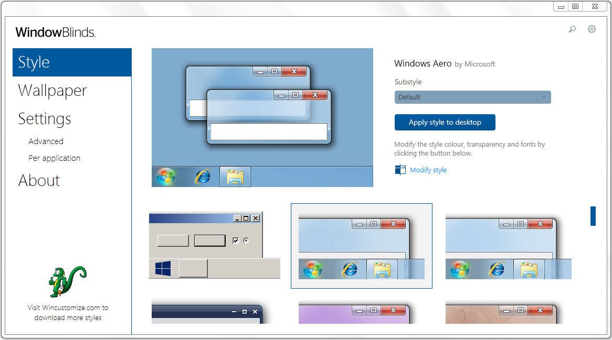Viewport: 612px width, 340px height.
Task: View the About section
Action: tap(39, 180)
